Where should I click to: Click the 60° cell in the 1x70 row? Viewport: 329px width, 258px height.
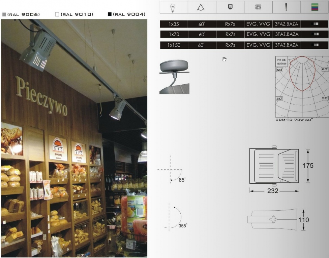202,34
